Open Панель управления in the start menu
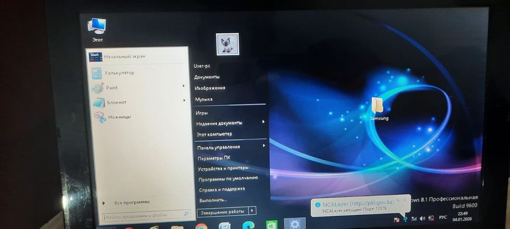 [x=219, y=147]
